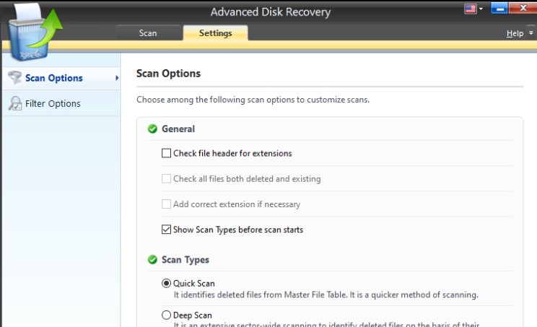The image size is (537, 327).
Task: Close the Advanced Disk Recovery window
Action: point(523,8)
